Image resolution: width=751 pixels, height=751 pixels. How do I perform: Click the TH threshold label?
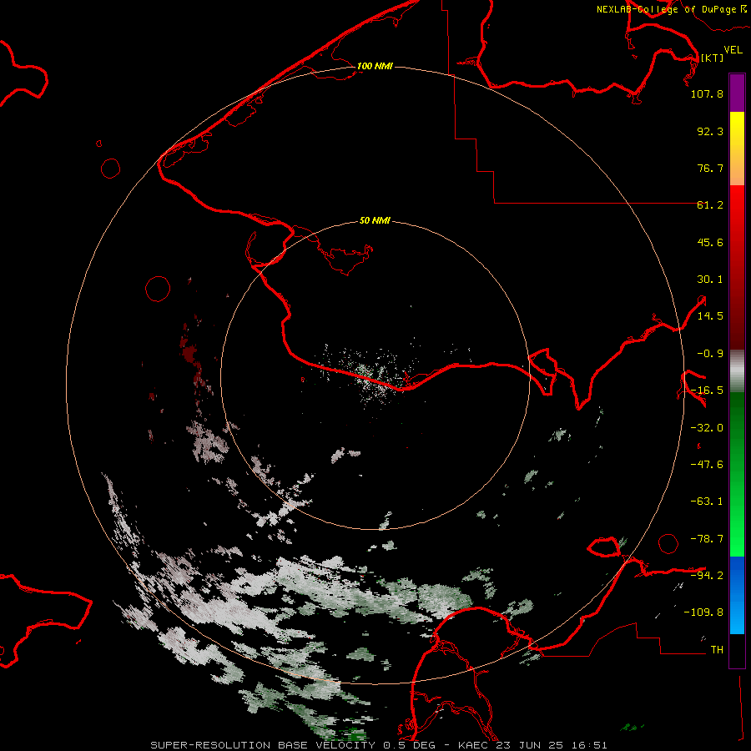pos(717,650)
